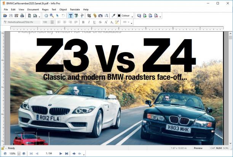The image size is (233, 157).
Task: Click the Undo arrow icon
Action: click(63, 16)
